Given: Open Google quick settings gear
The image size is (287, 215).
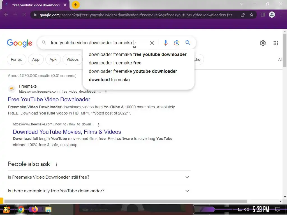Looking at the screenshot, I should 263,43.
